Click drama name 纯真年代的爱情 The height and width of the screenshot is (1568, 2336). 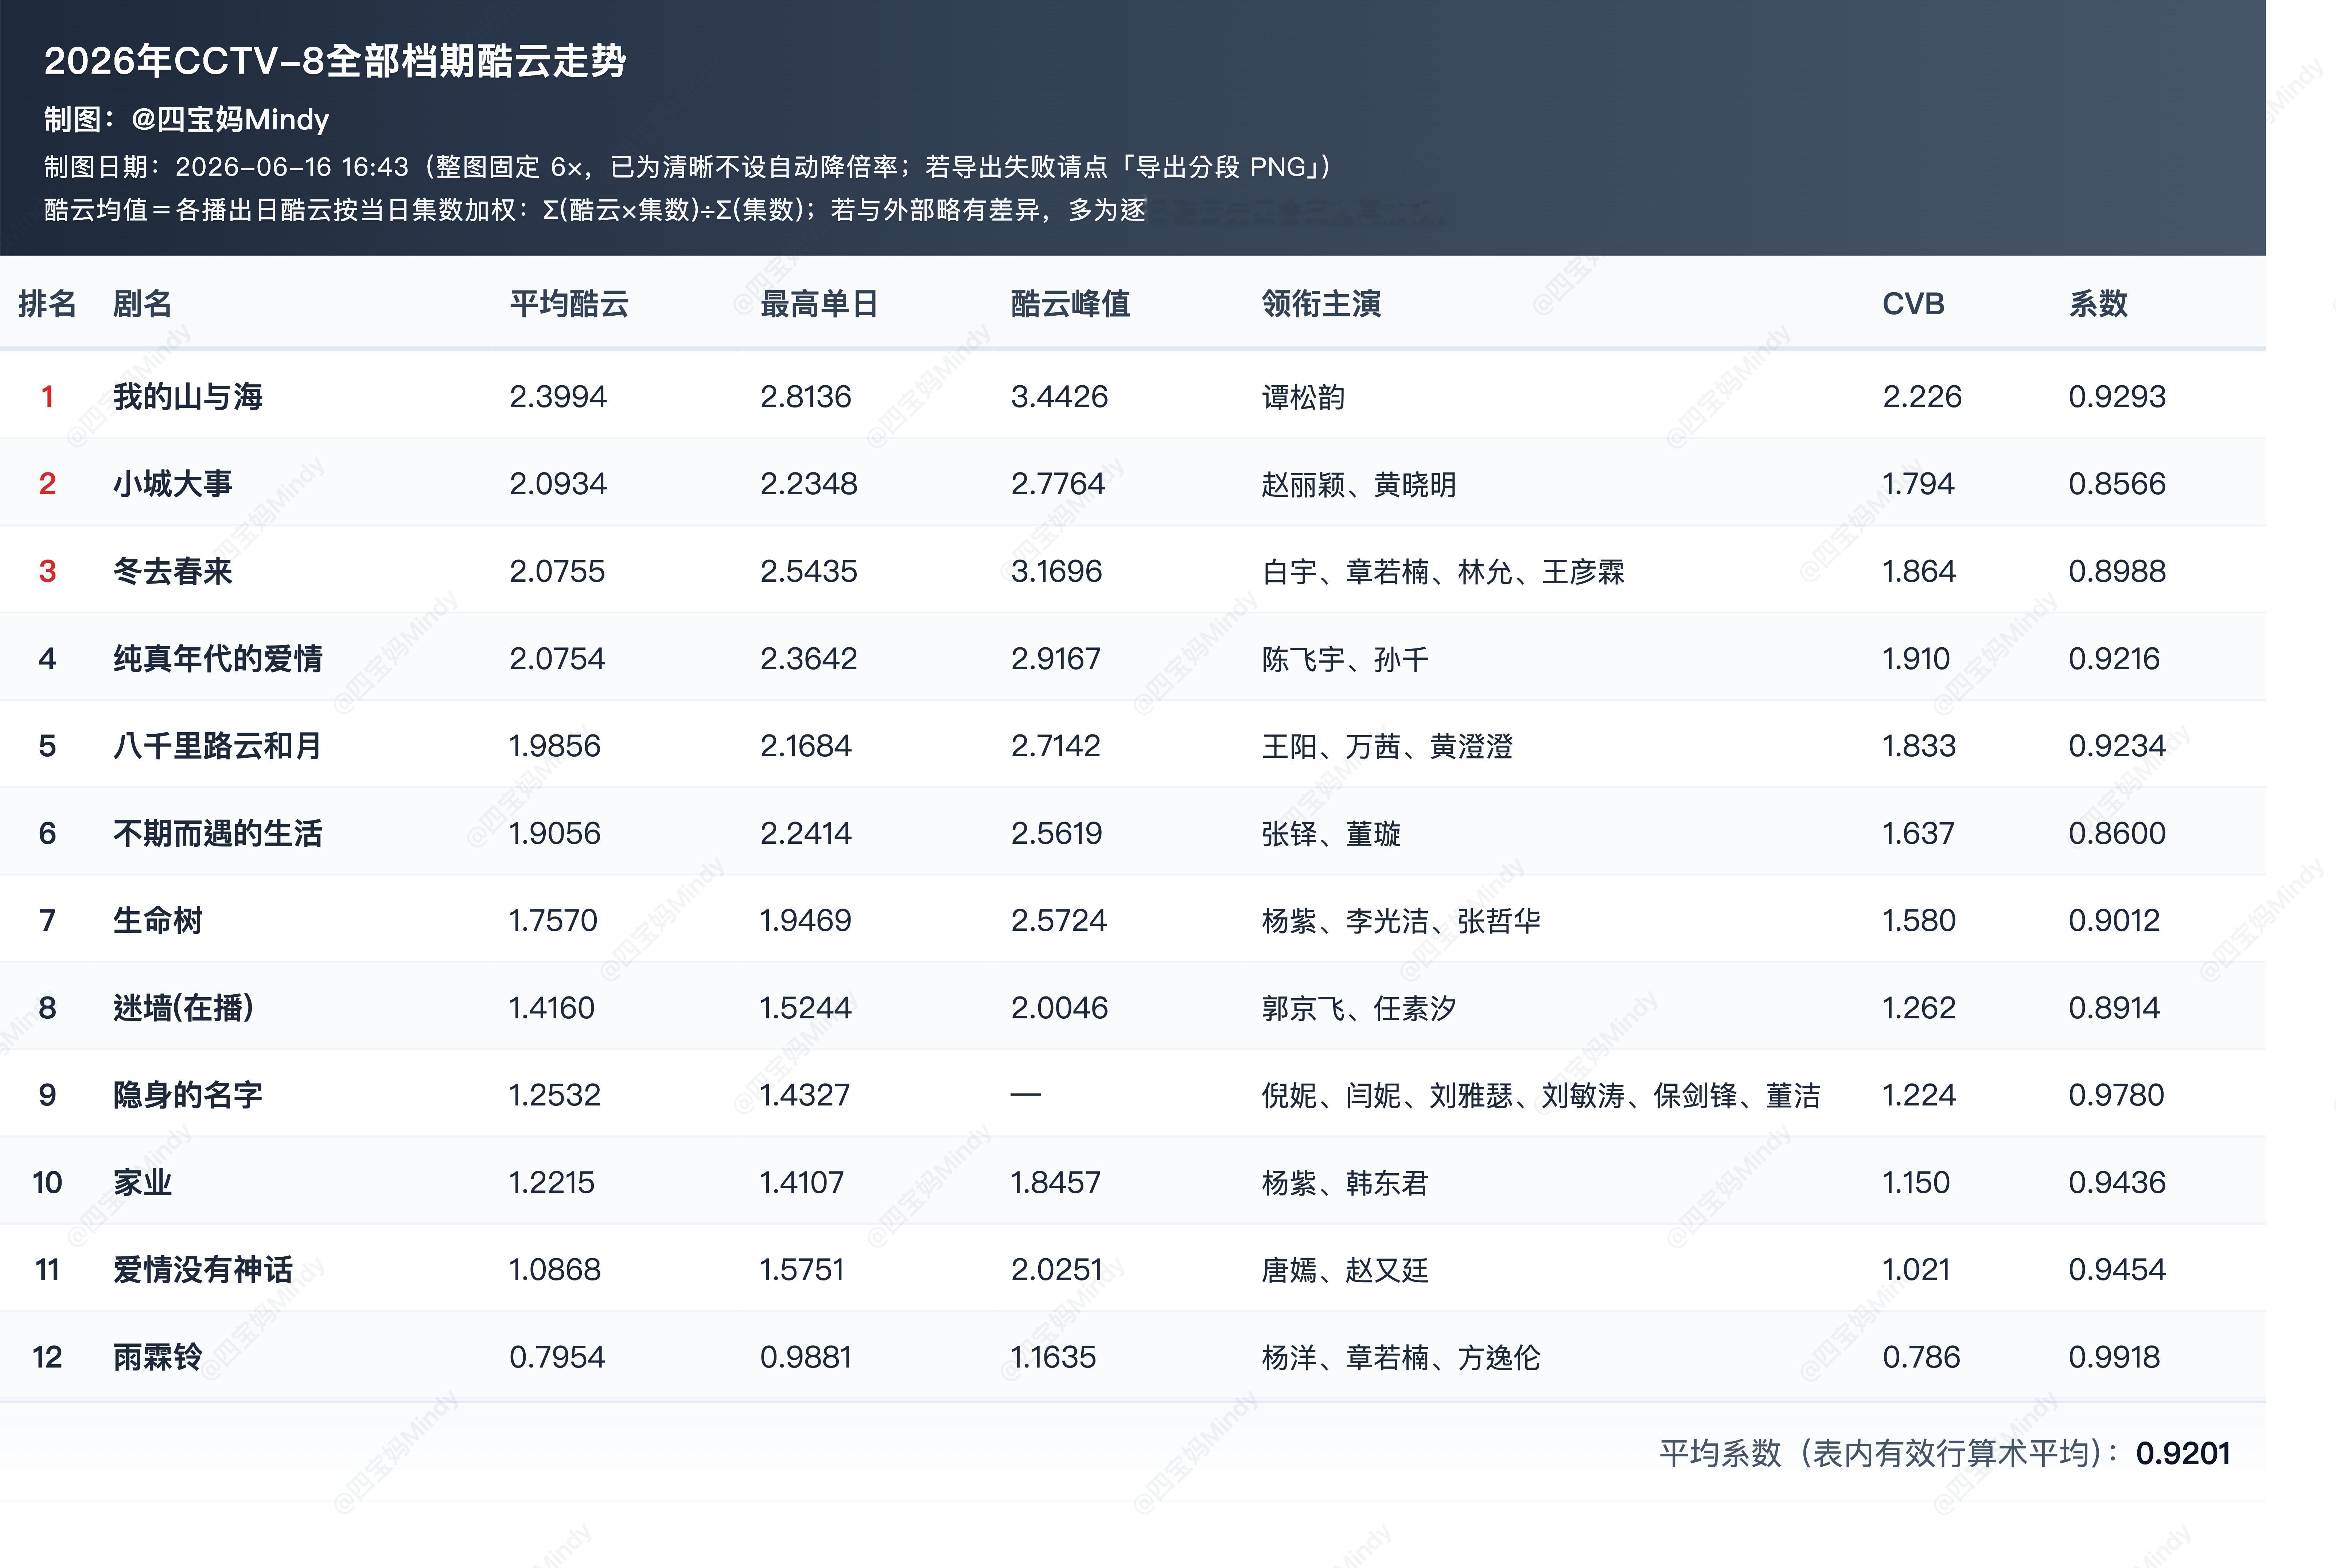(218, 659)
